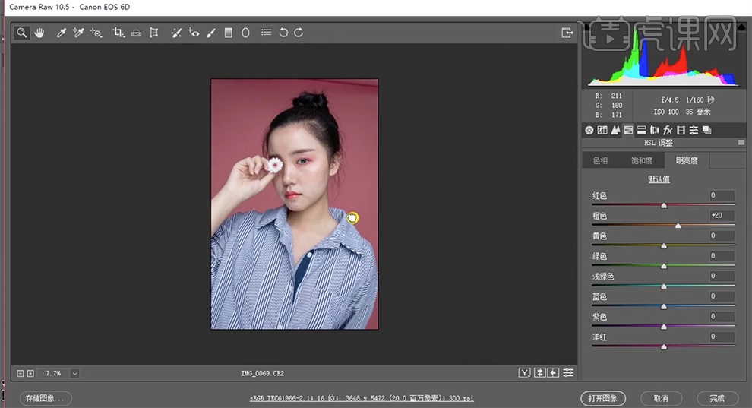Open the Split Toning panel icon
Image resolution: width=752 pixels, height=408 pixels.
coord(641,130)
